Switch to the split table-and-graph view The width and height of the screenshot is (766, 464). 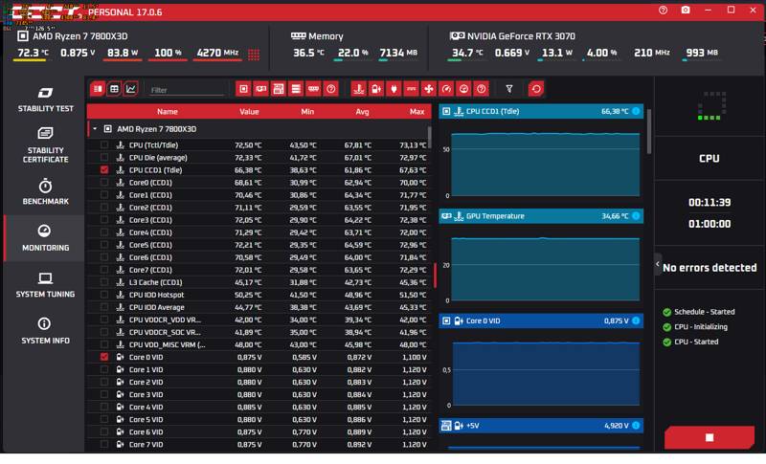[x=98, y=89]
